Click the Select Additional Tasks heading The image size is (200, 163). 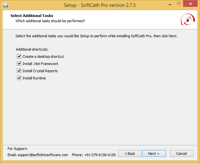click(32, 16)
